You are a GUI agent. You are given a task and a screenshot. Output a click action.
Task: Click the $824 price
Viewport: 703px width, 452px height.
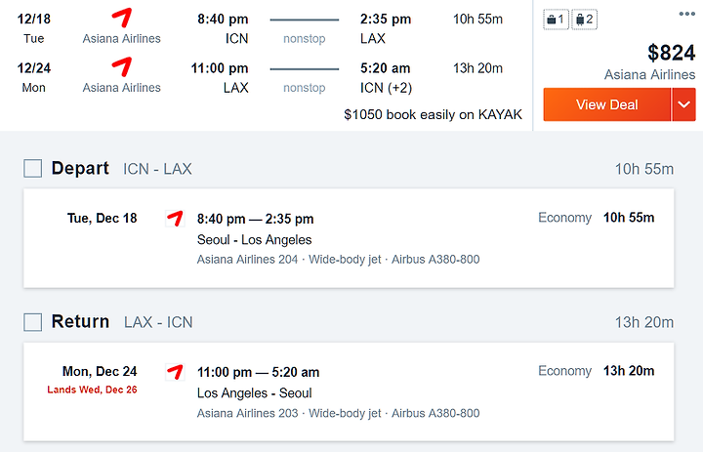671,53
